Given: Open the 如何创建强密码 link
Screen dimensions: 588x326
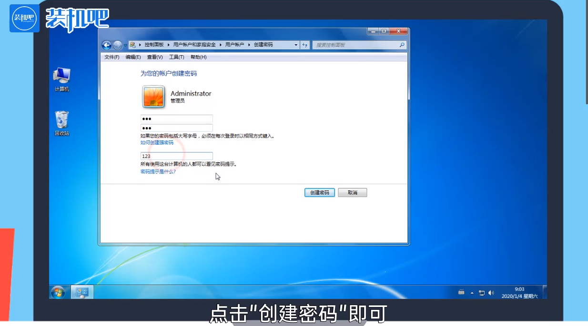Looking at the screenshot, I should click(x=157, y=142).
